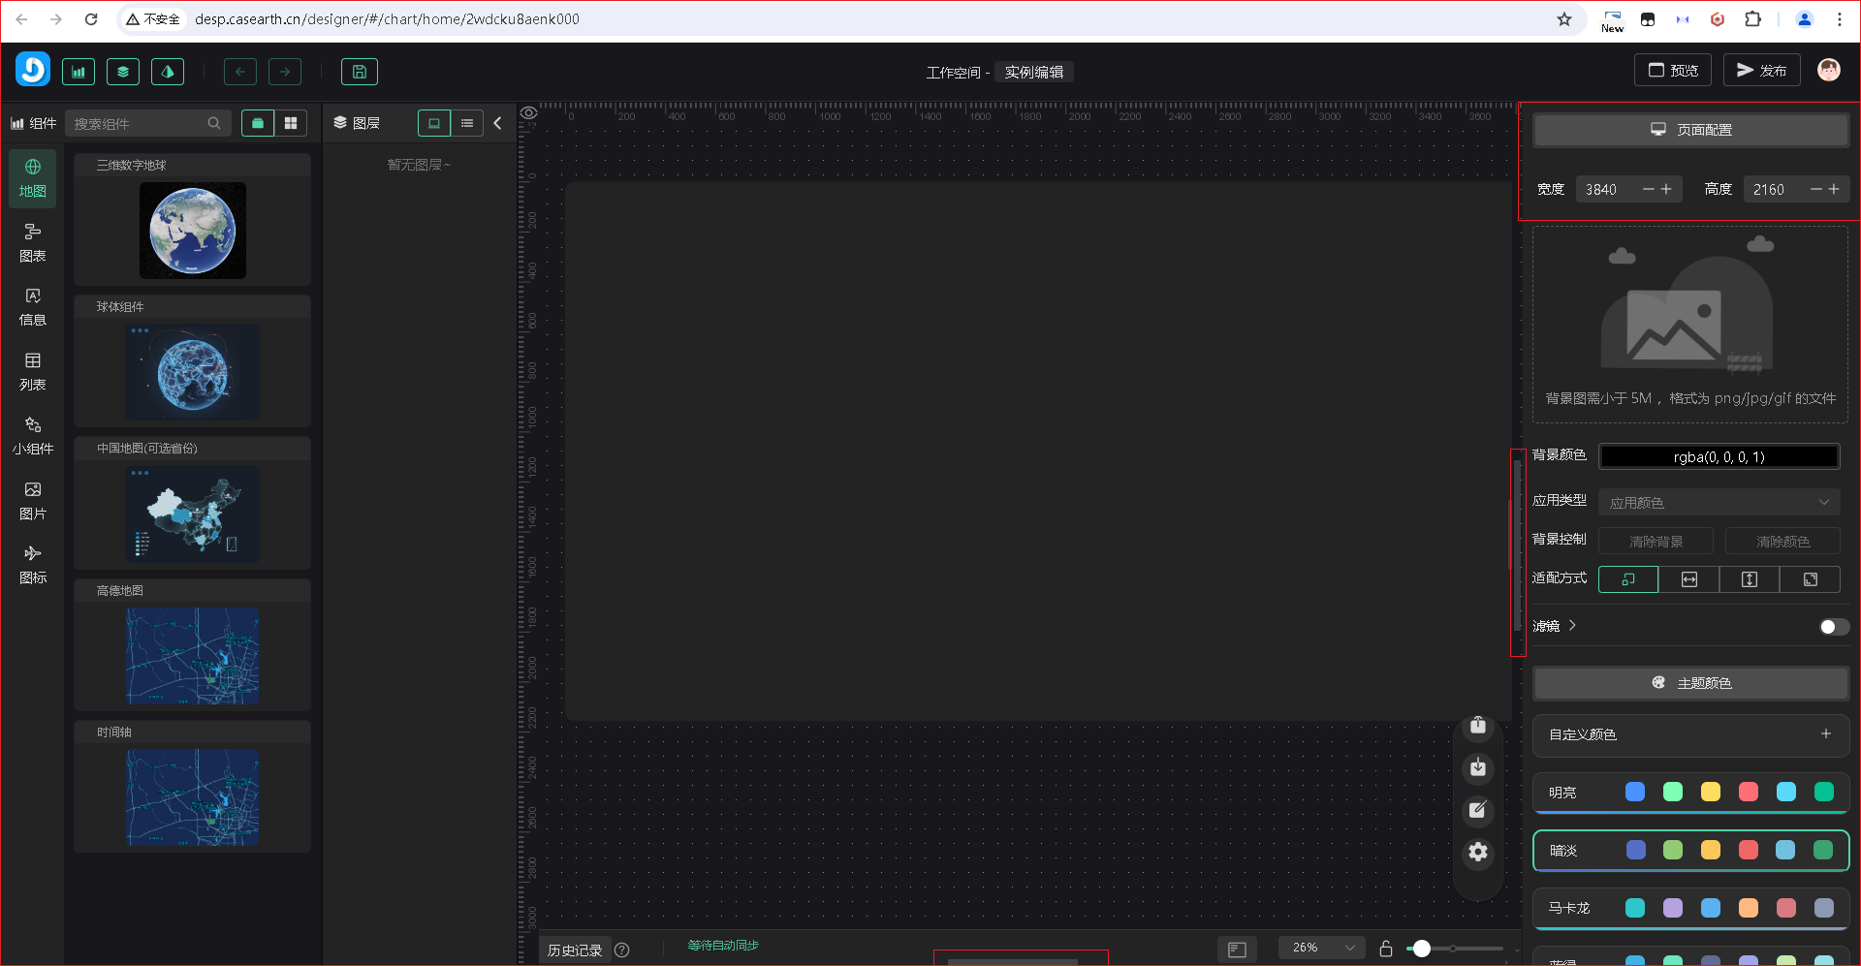Open the 应用类型 dropdown
Image resolution: width=1861 pixels, height=966 pixels.
[1718, 502]
